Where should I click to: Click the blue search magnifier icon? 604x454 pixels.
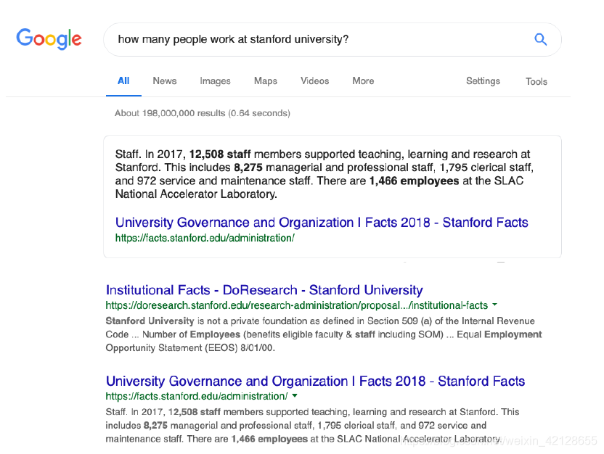coord(540,39)
